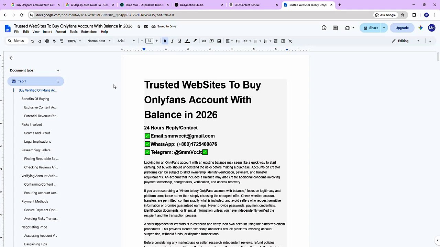
Task: Switch to Dailymotion Studio browser tab
Action: 198,5
